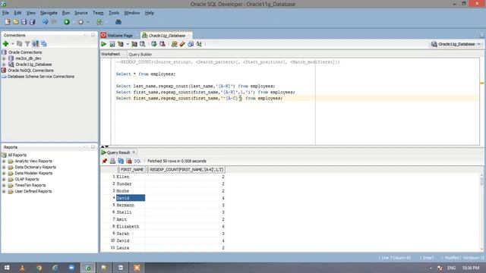Expand the Data Dictionary Reports folder
This screenshot has height=273, width=486.
coord(4,167)
